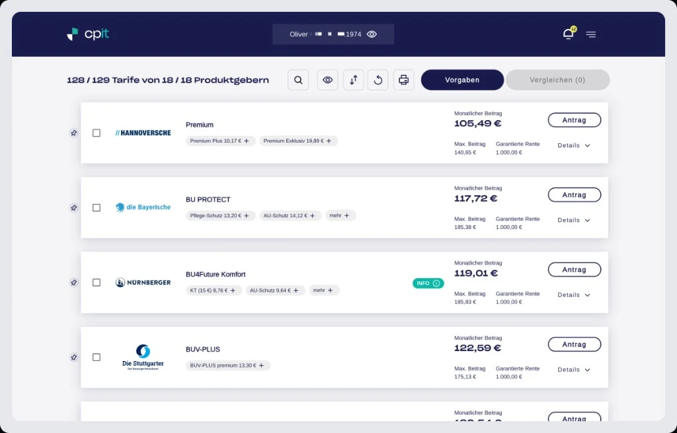Screen dimensions: 677x433
Task: Add AU-Schutz 14,12 € option
Action: 290,216
